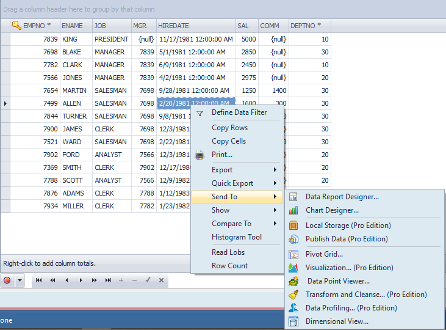Delete record with minus button

[135, 280]
